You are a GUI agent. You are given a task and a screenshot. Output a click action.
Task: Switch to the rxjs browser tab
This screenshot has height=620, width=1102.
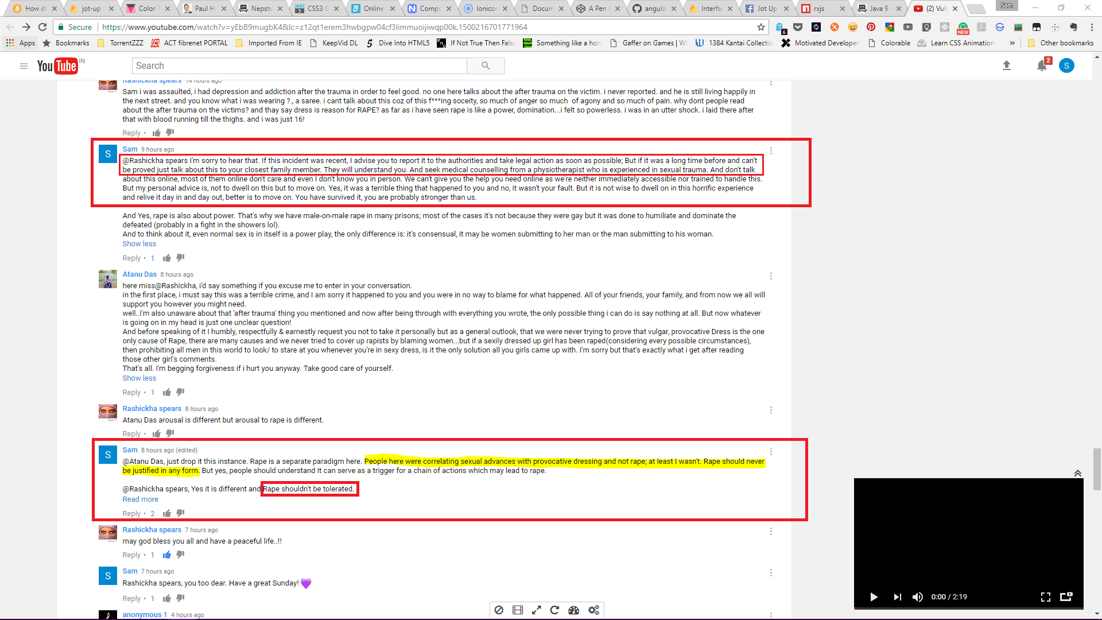(x=822, y=9)
